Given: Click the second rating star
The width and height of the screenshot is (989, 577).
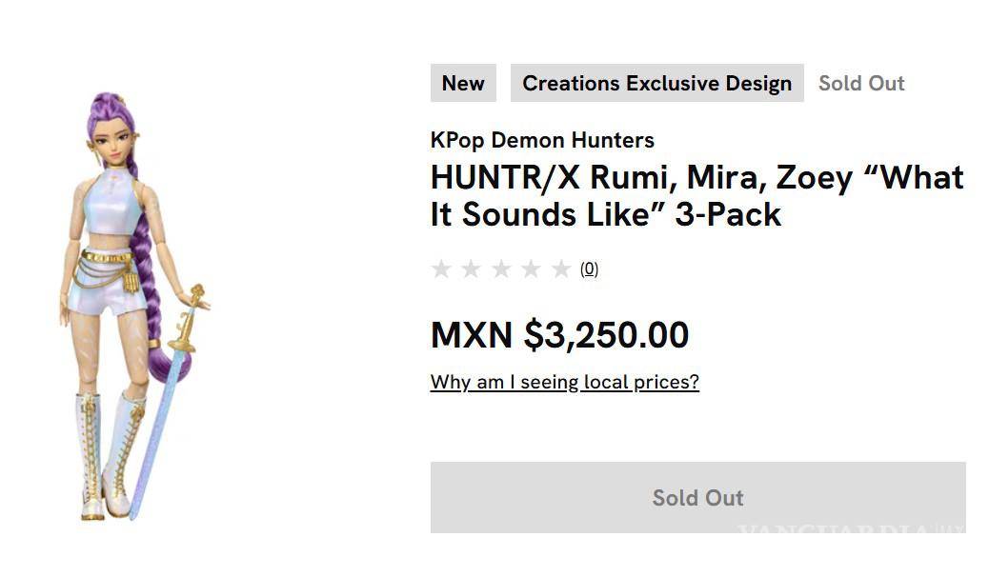Looking at the screenshot, I should tap(471, 269).
